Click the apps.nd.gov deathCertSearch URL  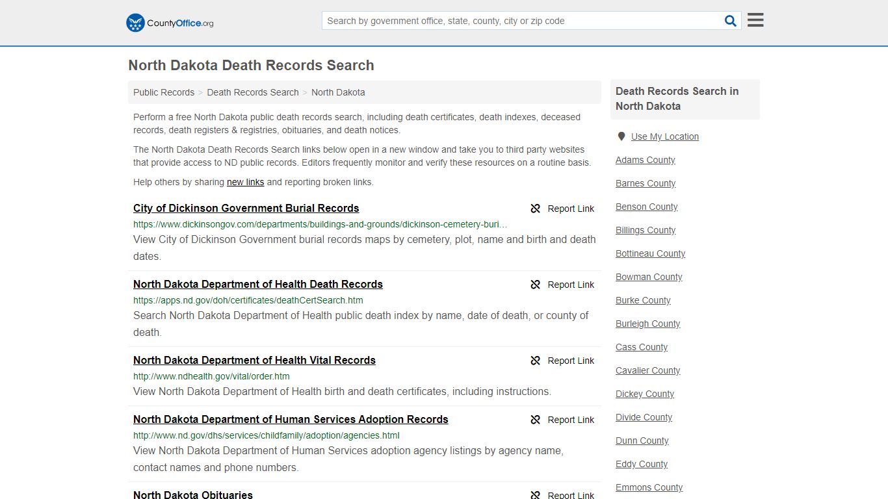pos(248,300)
